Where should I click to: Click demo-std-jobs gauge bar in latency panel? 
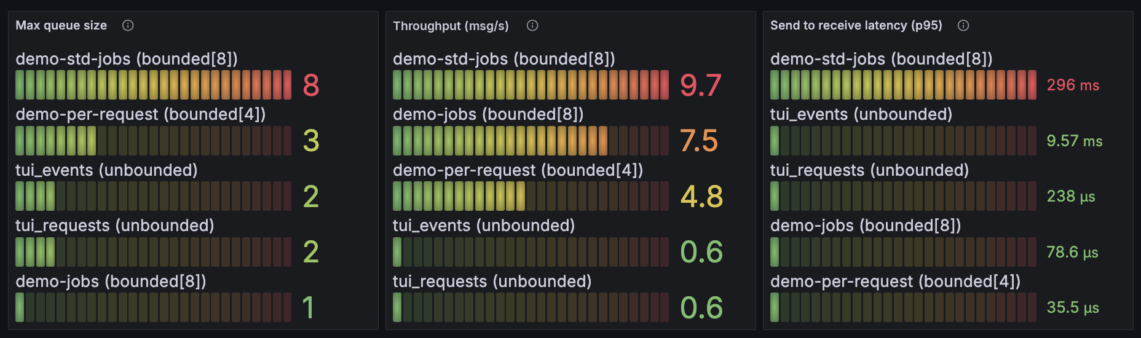[x=903, y=85]
